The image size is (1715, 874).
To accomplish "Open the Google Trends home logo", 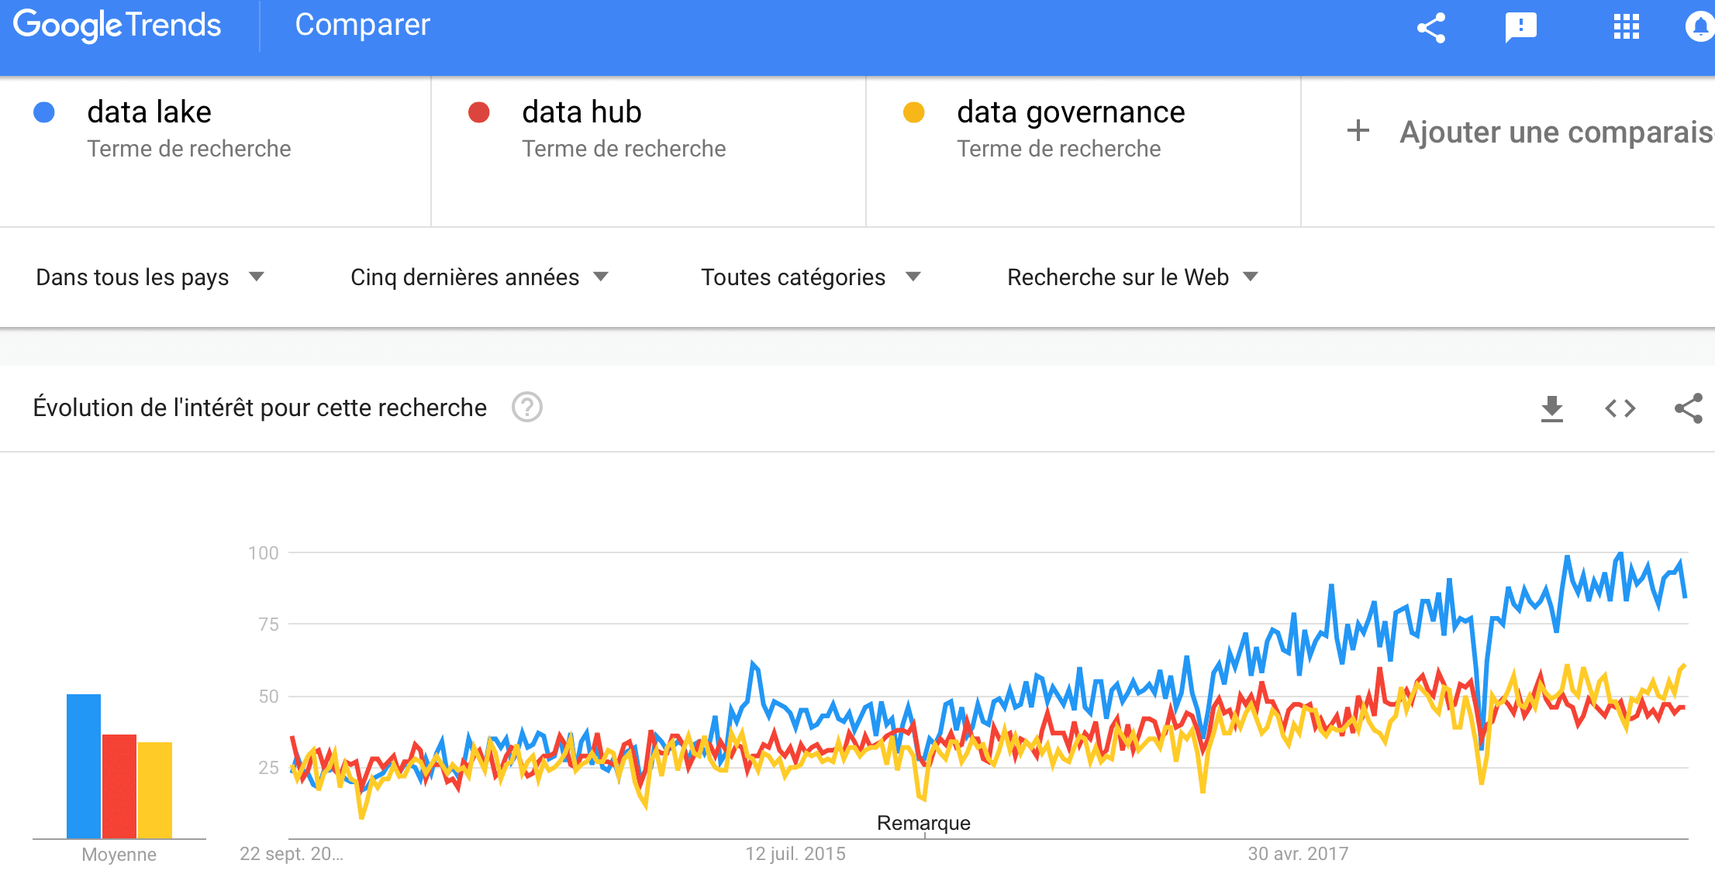I will (x=117, y=26).
